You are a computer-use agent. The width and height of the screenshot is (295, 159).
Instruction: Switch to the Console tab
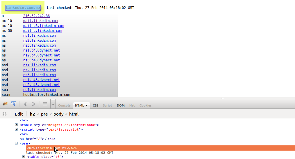coord(64,105)
